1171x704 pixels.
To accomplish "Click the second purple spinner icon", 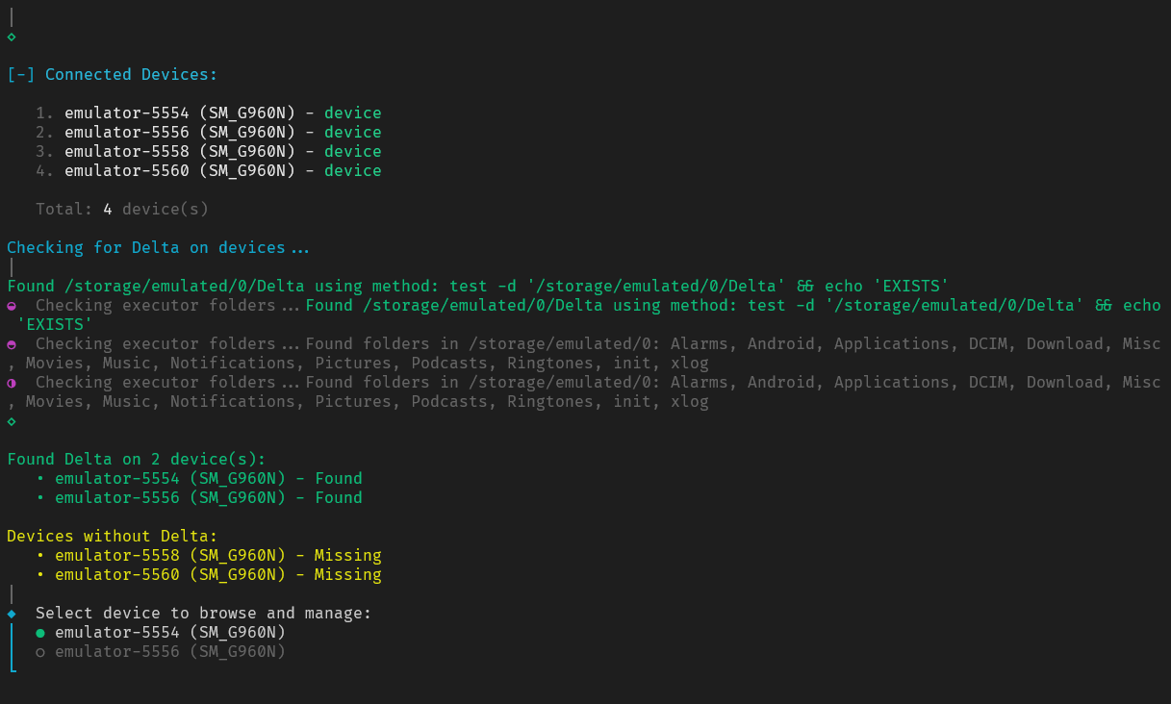I will point(11,343).
